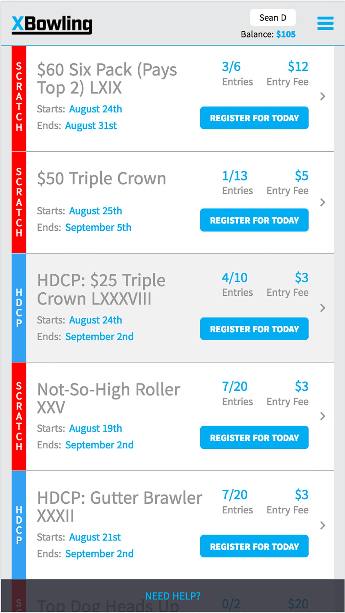The image size is (345, 613).
Task: Click the 4/10 entries count
Action: (x=234, y=278)
